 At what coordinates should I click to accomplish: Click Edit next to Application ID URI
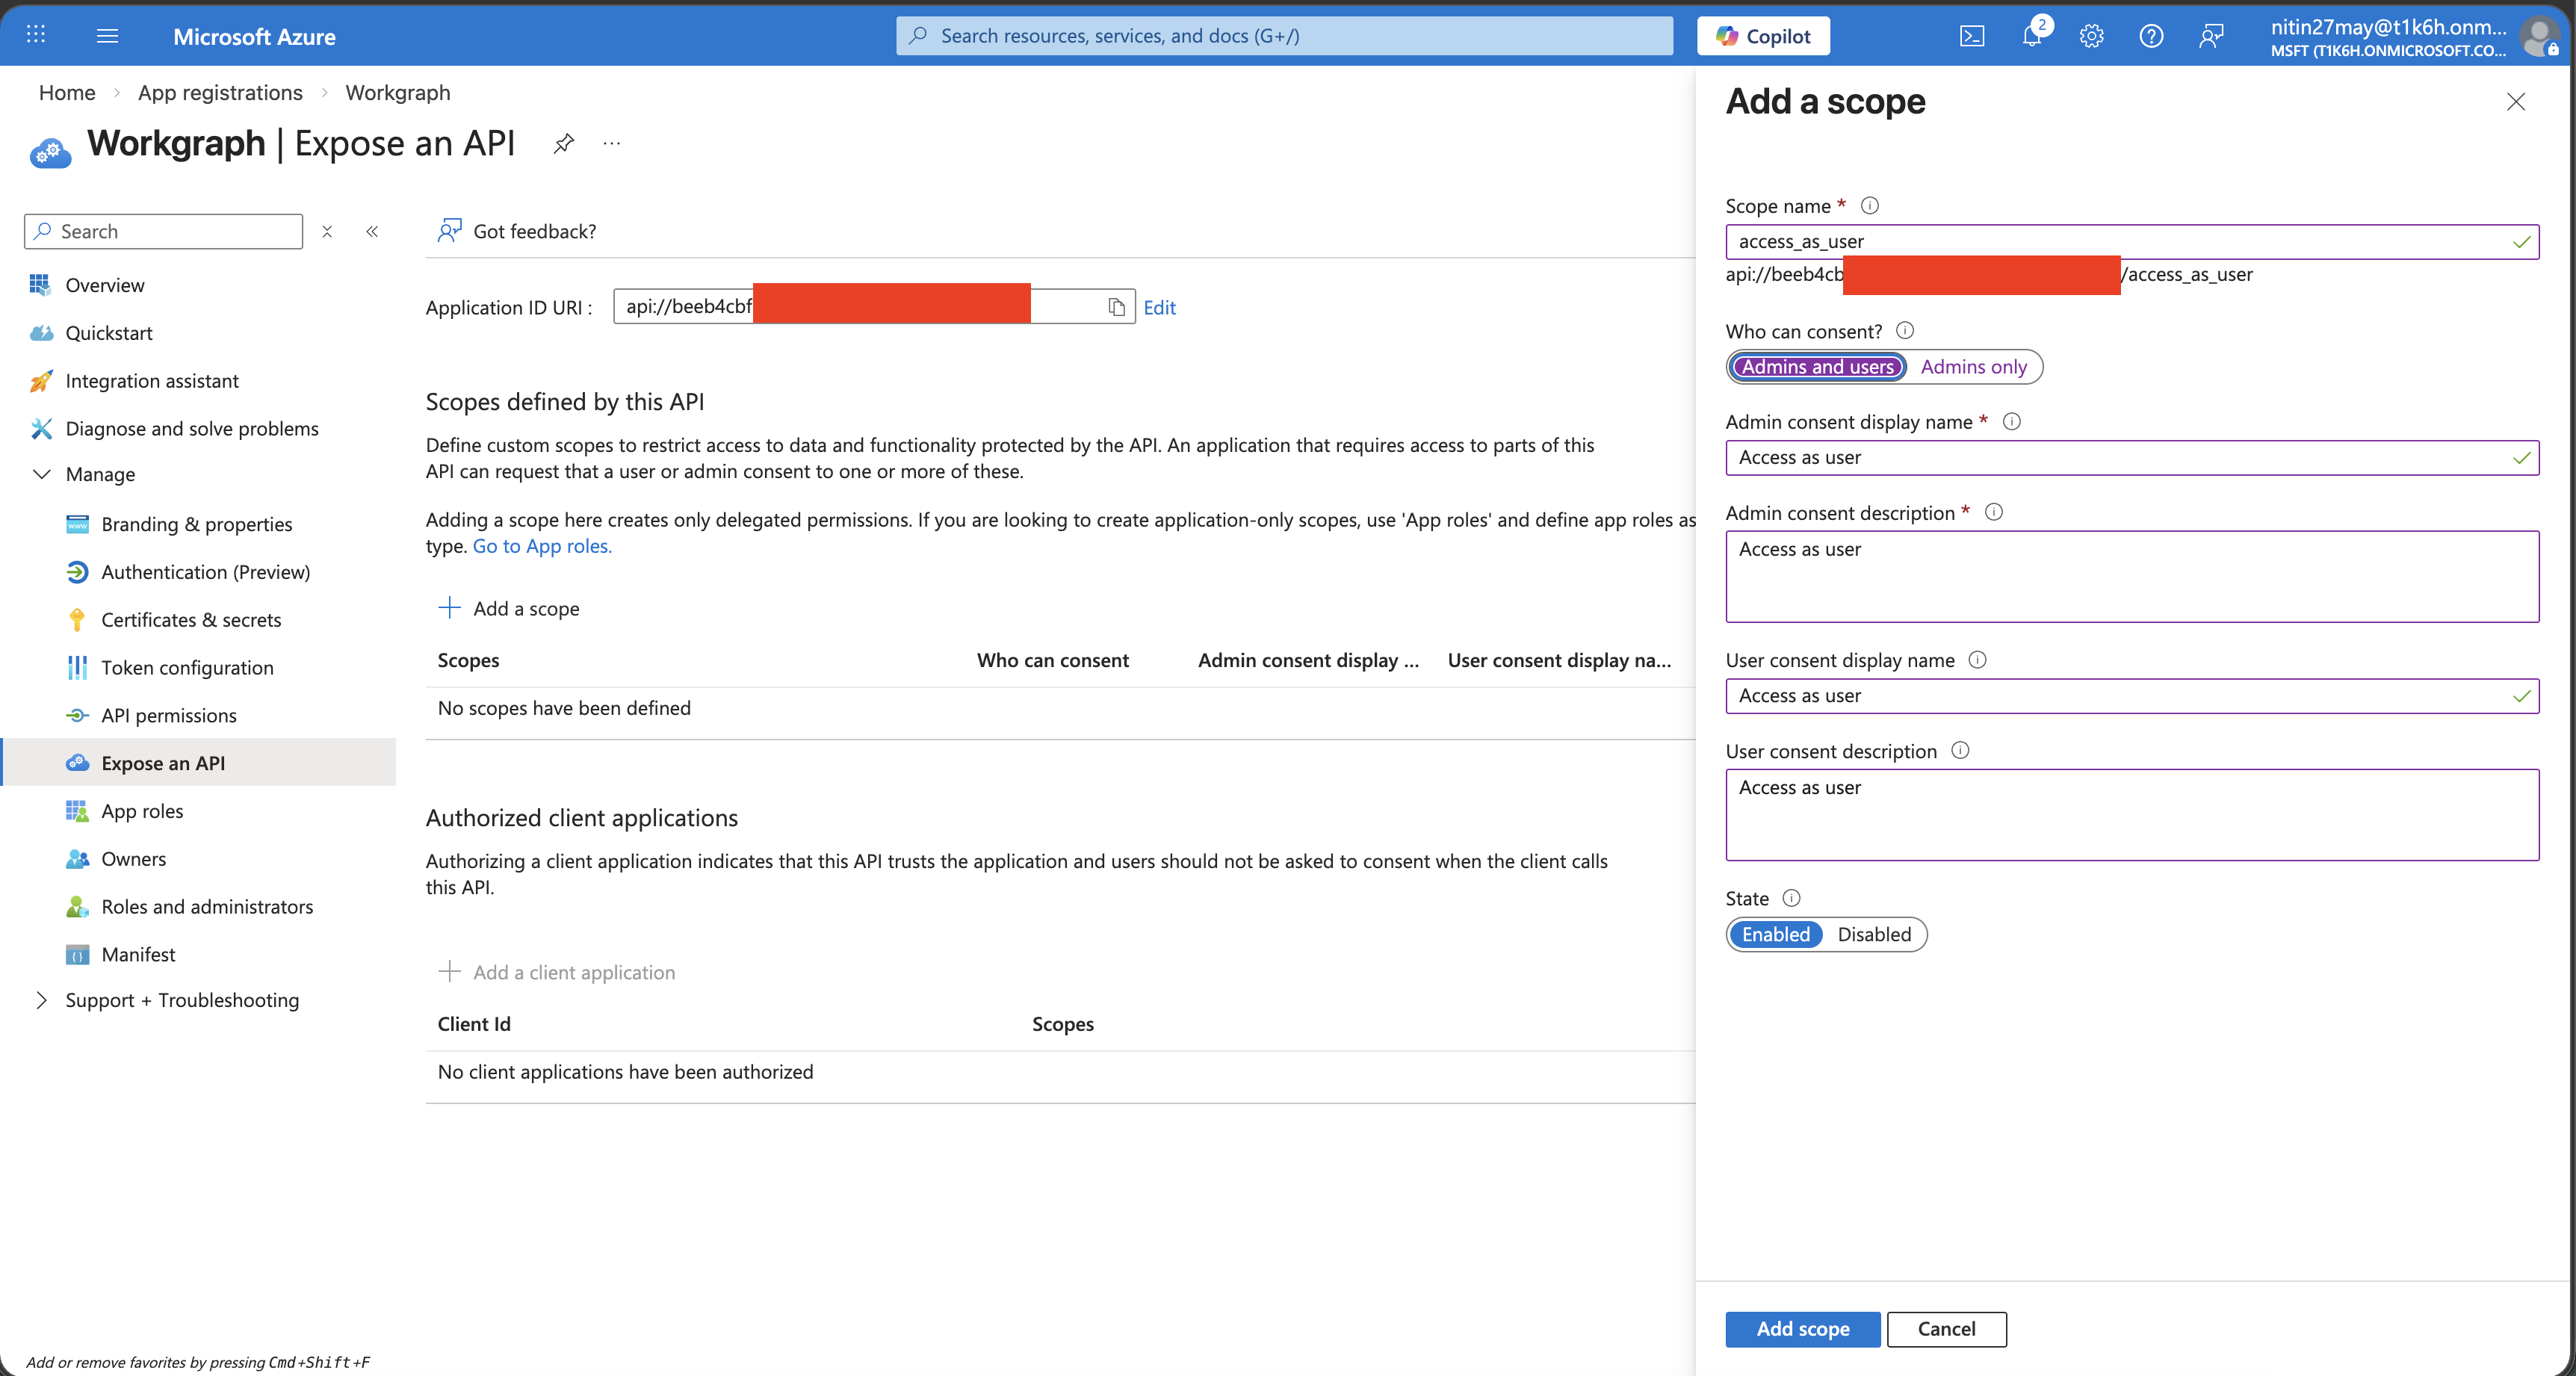point(1159,307)
